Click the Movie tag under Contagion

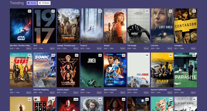pyautogui.click(x=193, y=49)
